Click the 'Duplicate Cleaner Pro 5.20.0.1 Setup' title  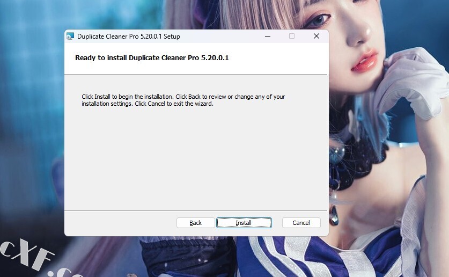click(129, 37)
